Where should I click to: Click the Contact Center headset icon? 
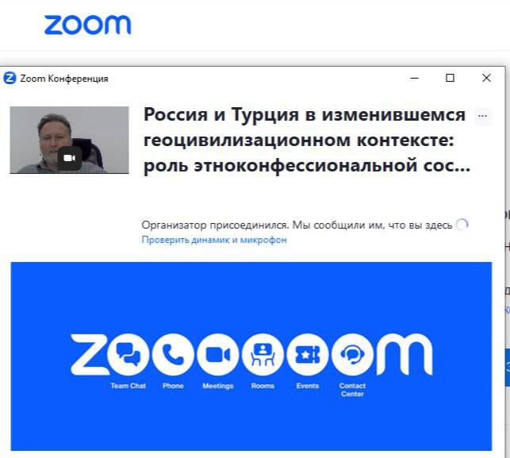[353, 355]
